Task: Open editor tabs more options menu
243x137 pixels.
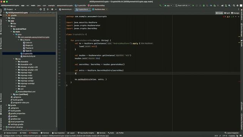Action: (x=238, y=9)
